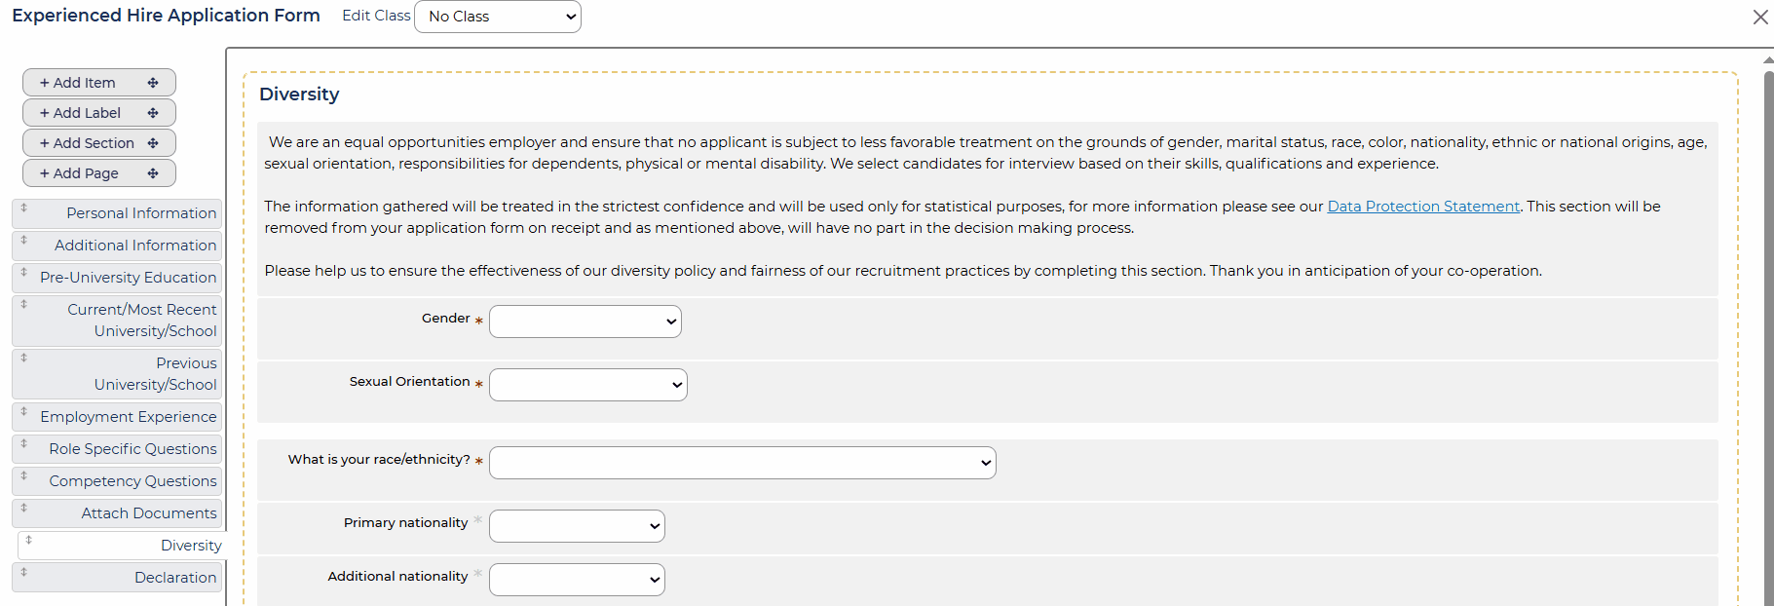The image size is (1774, 606).
Task: Open the race/ethnicity dropdown
Action: (741, 463)
